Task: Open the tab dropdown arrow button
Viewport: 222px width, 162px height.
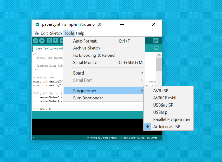Action: 156,48
